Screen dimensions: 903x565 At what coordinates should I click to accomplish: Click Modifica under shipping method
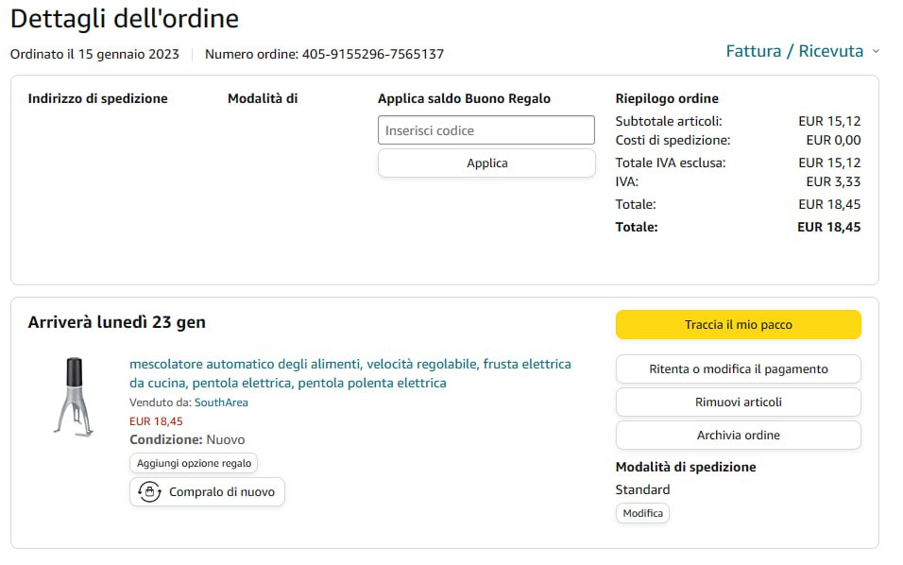click(642, 513)
